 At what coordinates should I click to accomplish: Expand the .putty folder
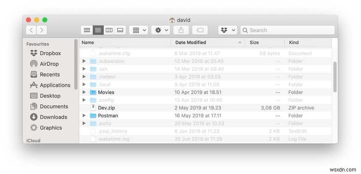click(x=84, y=123)
